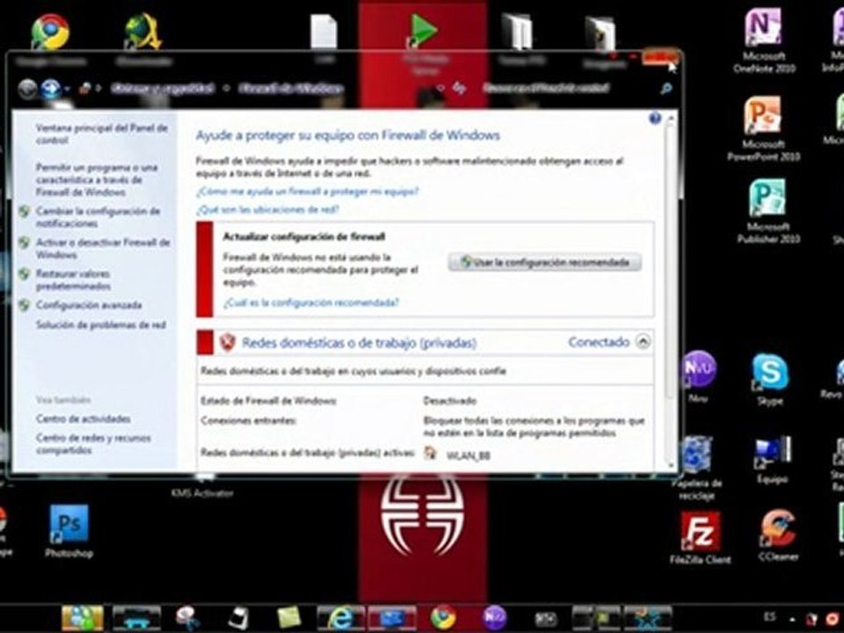Open the Equipo desktop icon
The height and width of the screenshot is (633, 844).
click(x=773, y=460)
